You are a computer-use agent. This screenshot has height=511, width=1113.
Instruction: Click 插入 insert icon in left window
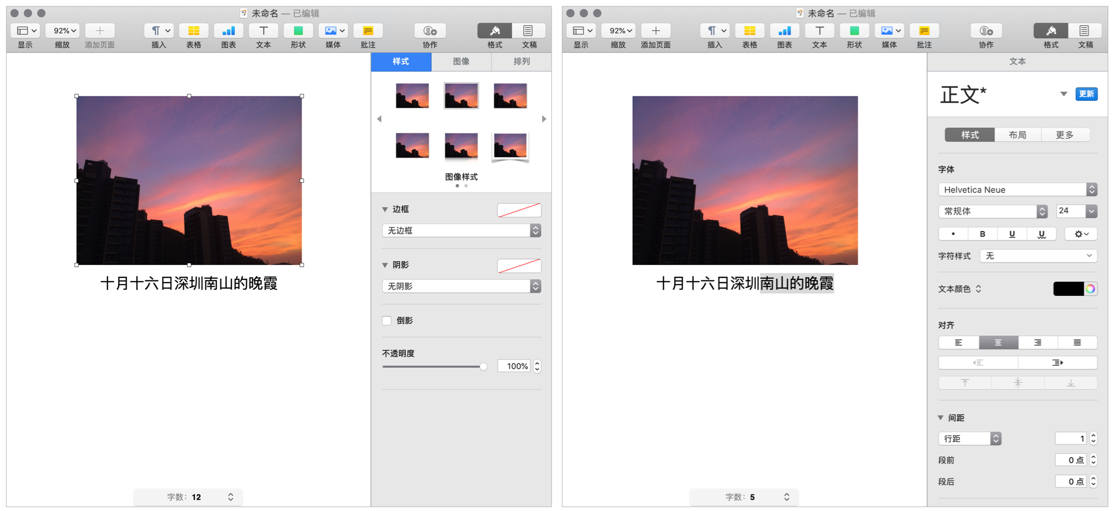tap(159, 31)
